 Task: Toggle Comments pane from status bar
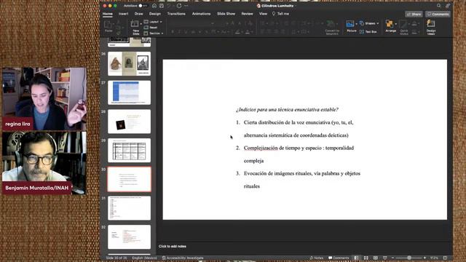click(339, 258)
